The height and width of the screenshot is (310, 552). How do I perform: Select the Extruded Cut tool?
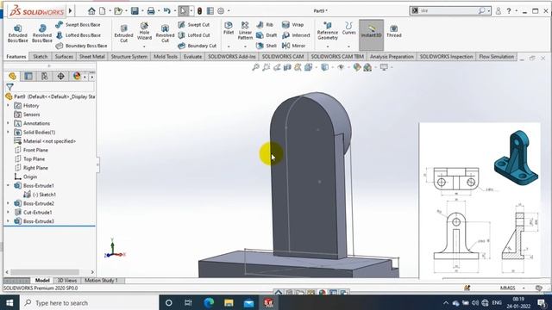(123, 33)
